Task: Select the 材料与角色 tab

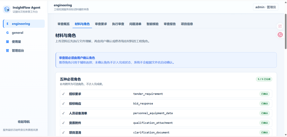Action: pos(82,24)
